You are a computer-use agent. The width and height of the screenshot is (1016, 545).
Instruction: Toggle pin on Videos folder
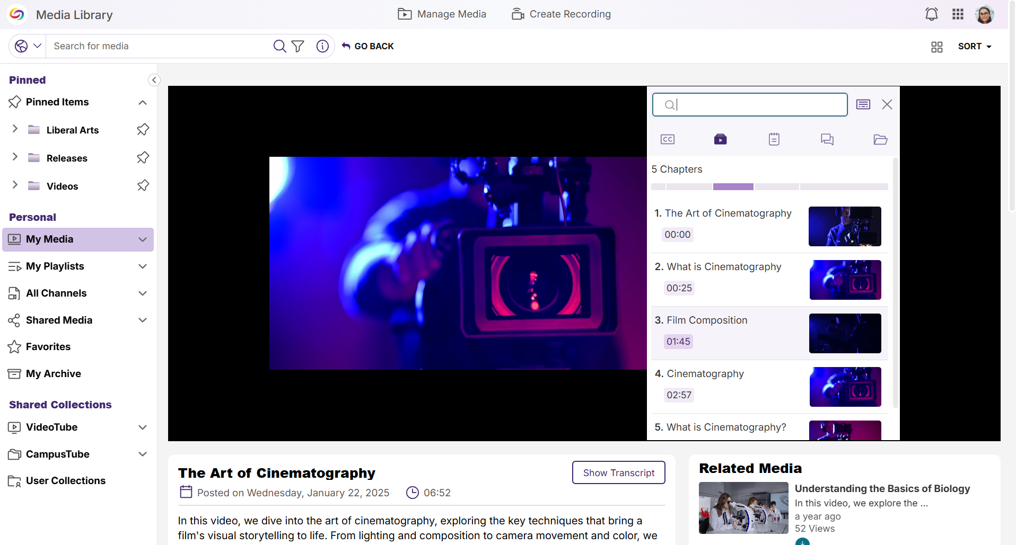pyautogui.click(x=143, y=186)
